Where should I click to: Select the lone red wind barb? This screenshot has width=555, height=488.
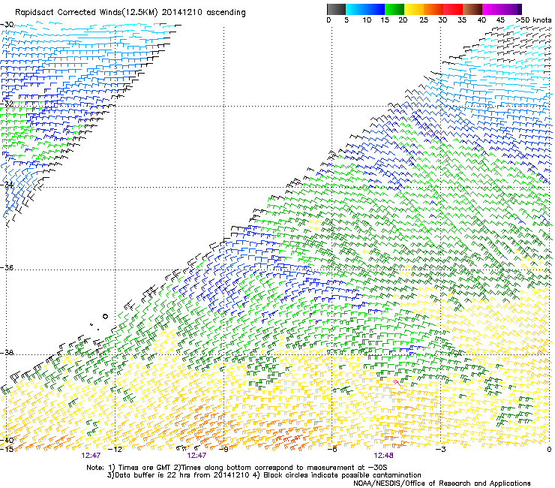397,383
